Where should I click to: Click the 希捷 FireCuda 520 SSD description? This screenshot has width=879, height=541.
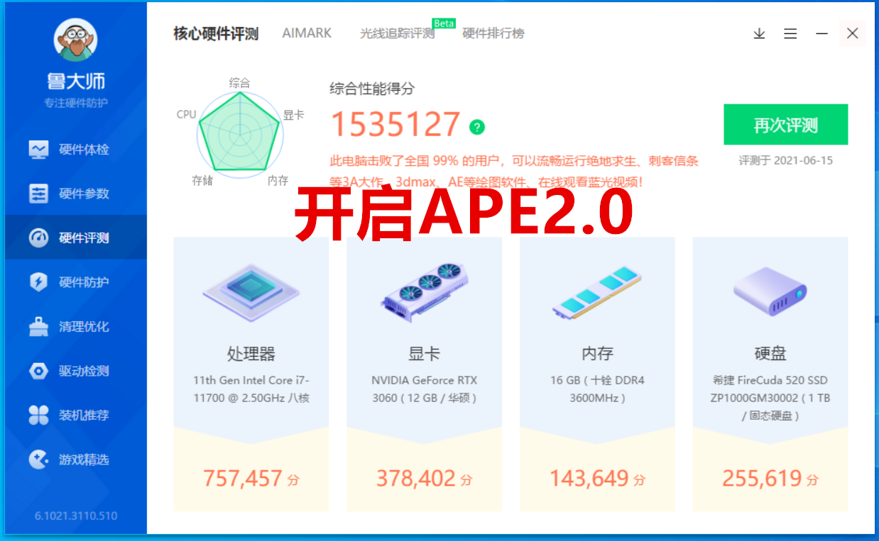pos(770,398)
